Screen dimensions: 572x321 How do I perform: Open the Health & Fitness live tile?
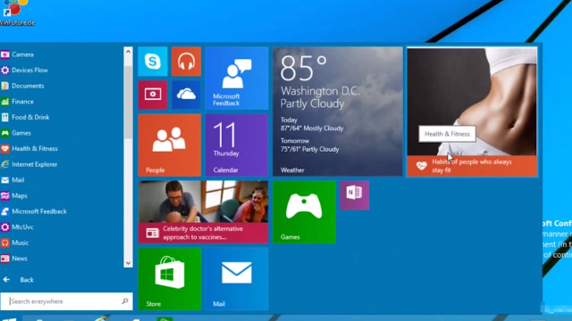click(x=472, y=111)
